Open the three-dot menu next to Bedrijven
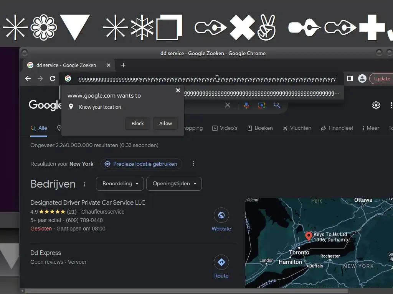Viewport: 393px width, 294px height. point(84,184)
